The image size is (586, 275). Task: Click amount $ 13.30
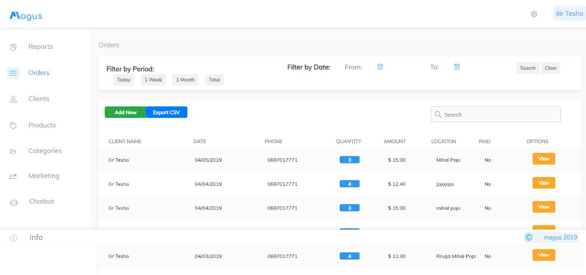(397, 256)
